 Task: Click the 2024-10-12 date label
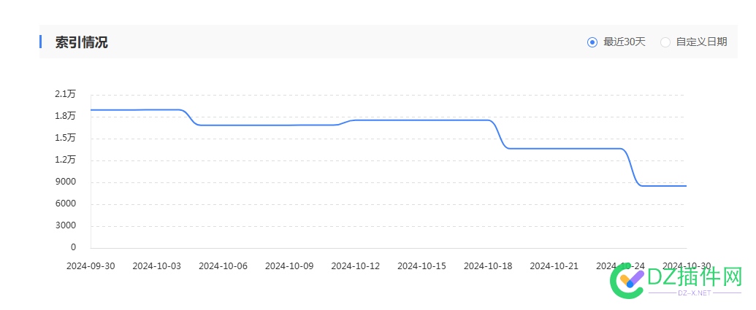356,266
